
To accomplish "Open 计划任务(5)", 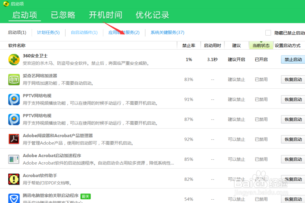I will (x=48, y=33).
